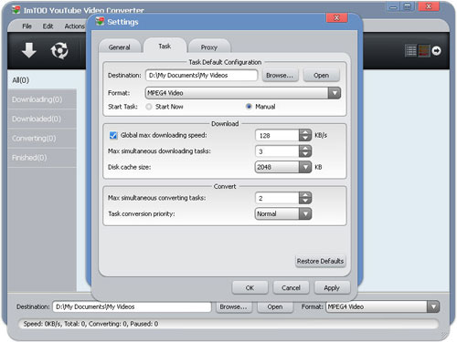Select the Start Now radio button

pyautogui.click(x=149, y=107)
